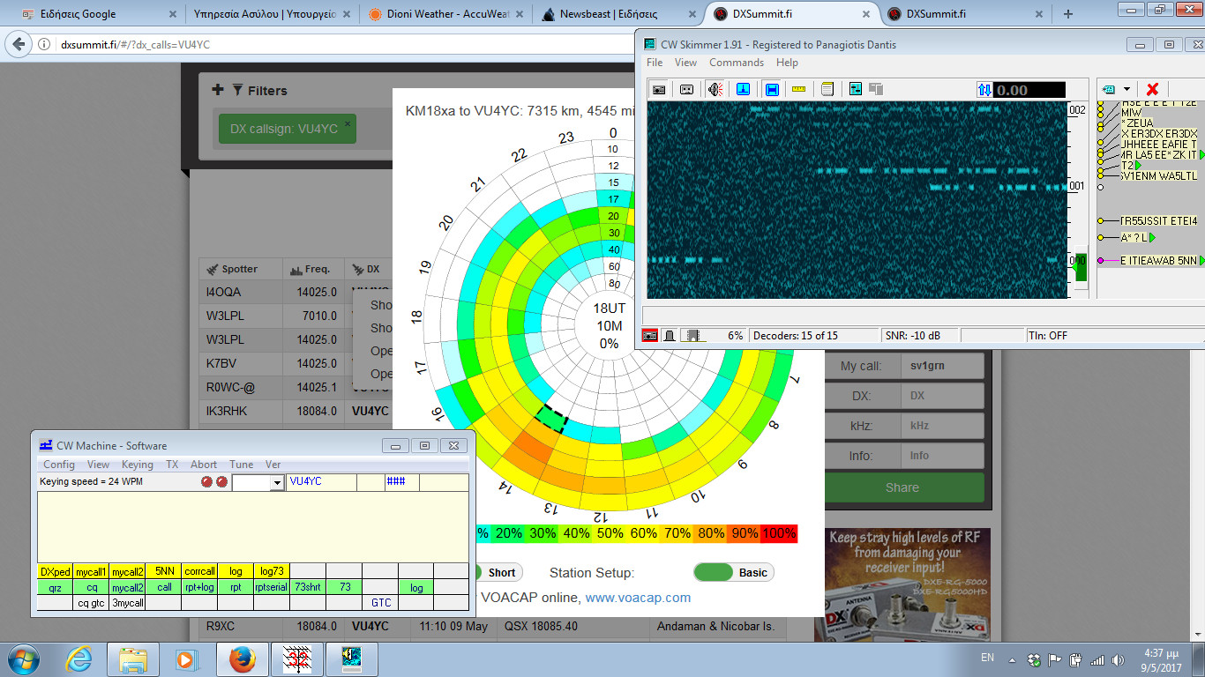Open the Tune menu in CW Machine
This screenshot has height=677, width=1205.
[x=241, y=465]
